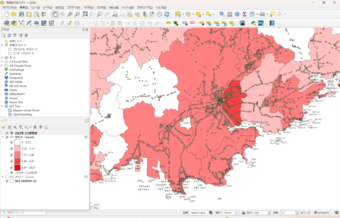Open the Processing Toolbox gear icon

[237, 14]
